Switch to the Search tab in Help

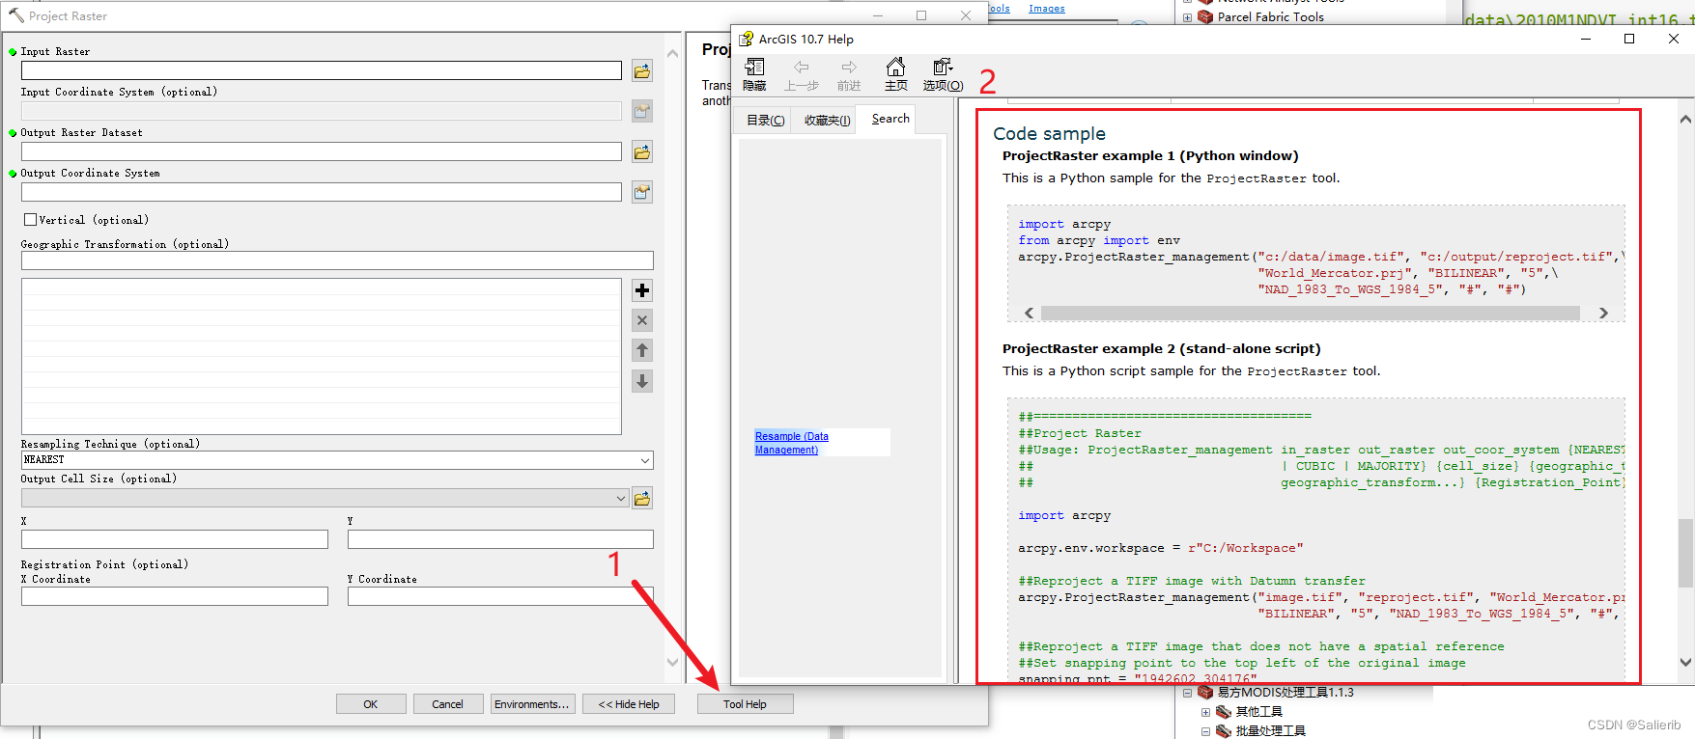coord(890,119)
